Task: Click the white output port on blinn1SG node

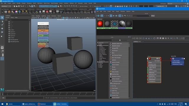Action: 184,59
